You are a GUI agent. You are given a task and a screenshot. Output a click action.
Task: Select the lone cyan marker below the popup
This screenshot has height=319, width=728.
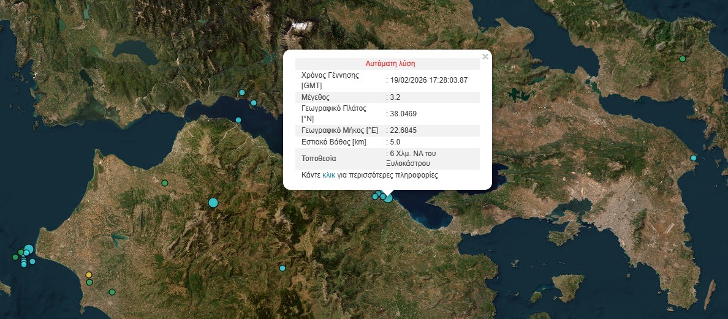click(x=282, y=268)
